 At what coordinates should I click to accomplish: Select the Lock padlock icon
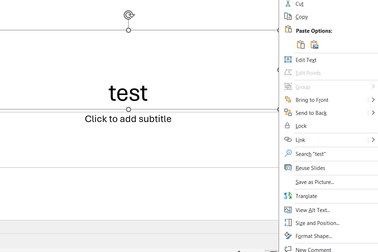point(288,125)
